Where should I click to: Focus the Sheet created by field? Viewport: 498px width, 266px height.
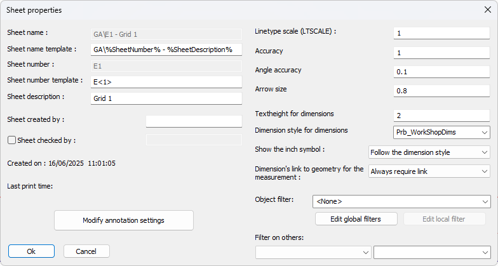click(x=194, y=121)
